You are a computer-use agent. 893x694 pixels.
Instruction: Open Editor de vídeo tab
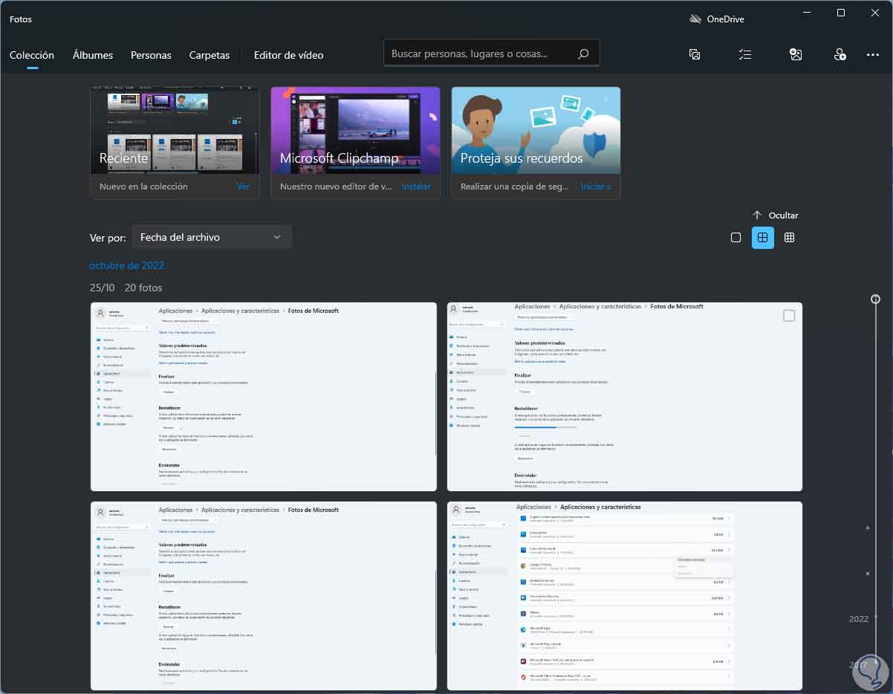click(288, 55)
